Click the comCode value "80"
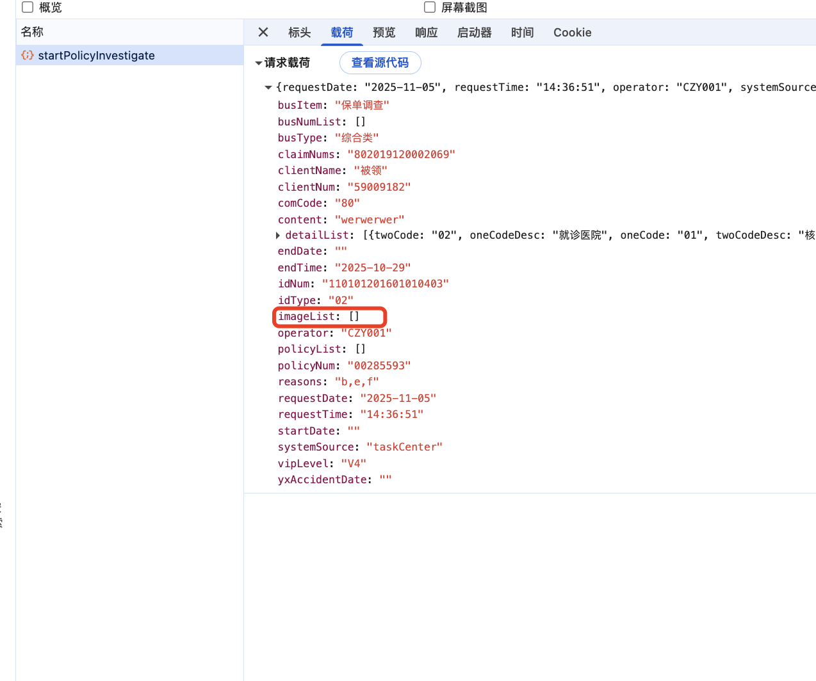 (x=347, y=203)
